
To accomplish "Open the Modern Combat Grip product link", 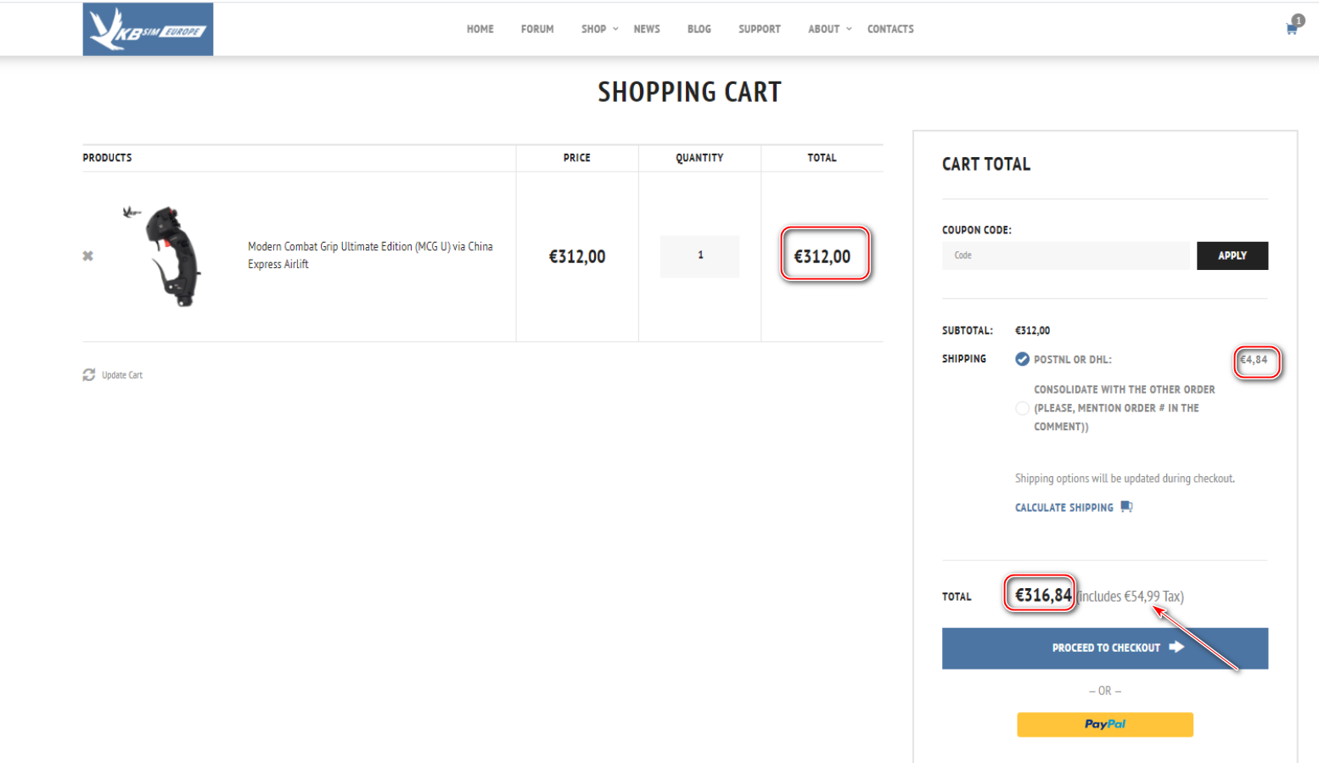I will point(370,255).
